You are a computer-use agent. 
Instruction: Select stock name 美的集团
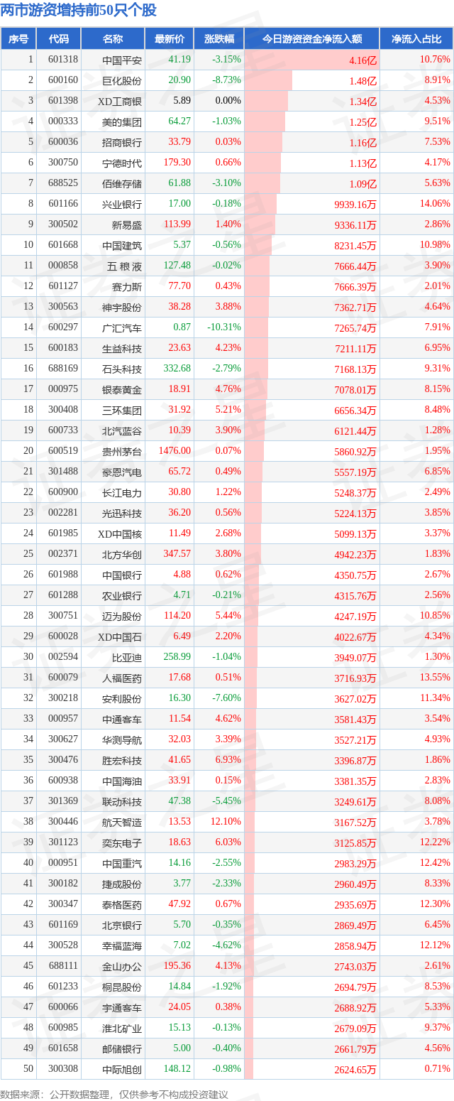pyautogui.click(x=122, y=122)
